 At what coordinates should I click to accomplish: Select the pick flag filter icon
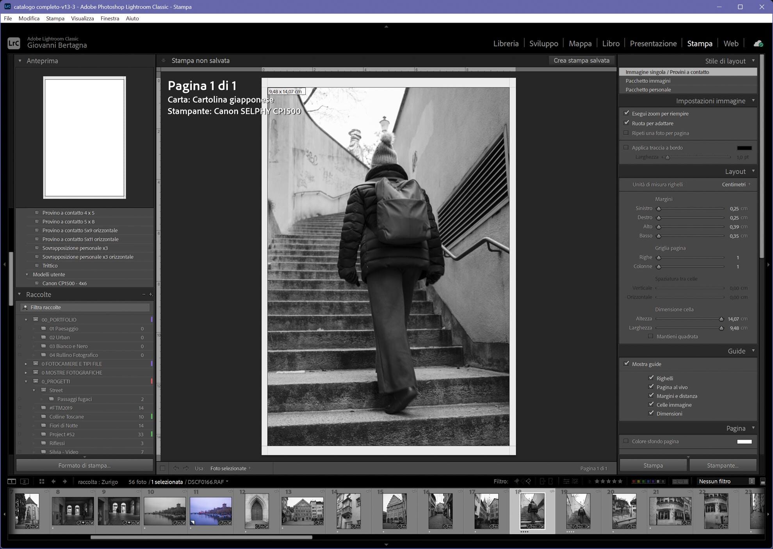click(x=517, y=481)
